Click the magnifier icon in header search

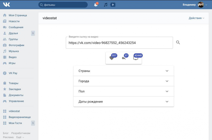click(42, 5)
